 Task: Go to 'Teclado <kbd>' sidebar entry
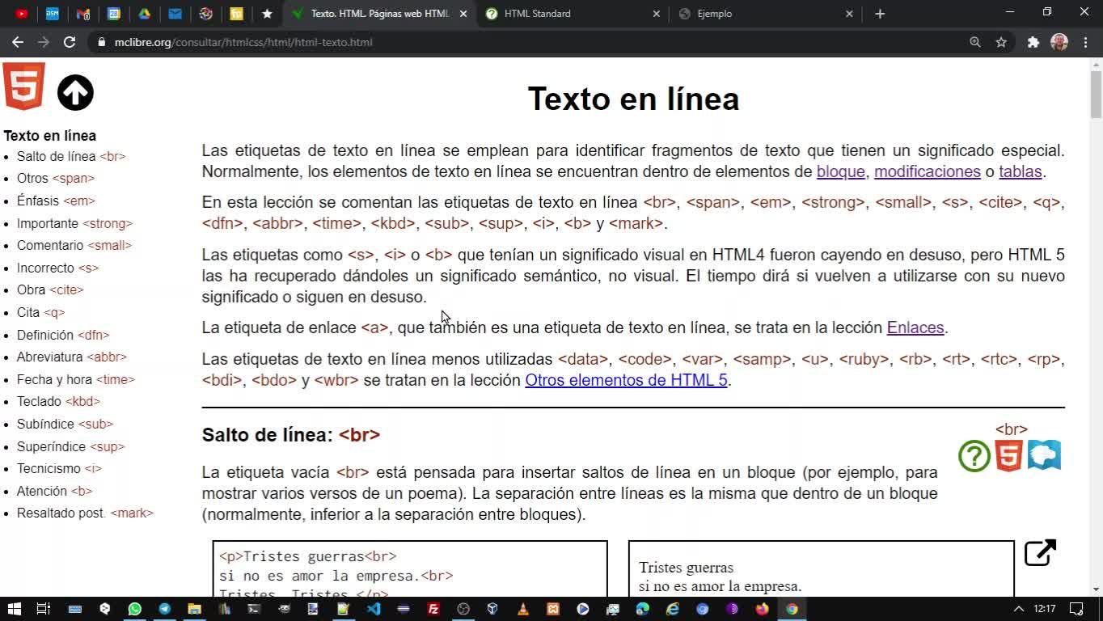pos(58,401)
